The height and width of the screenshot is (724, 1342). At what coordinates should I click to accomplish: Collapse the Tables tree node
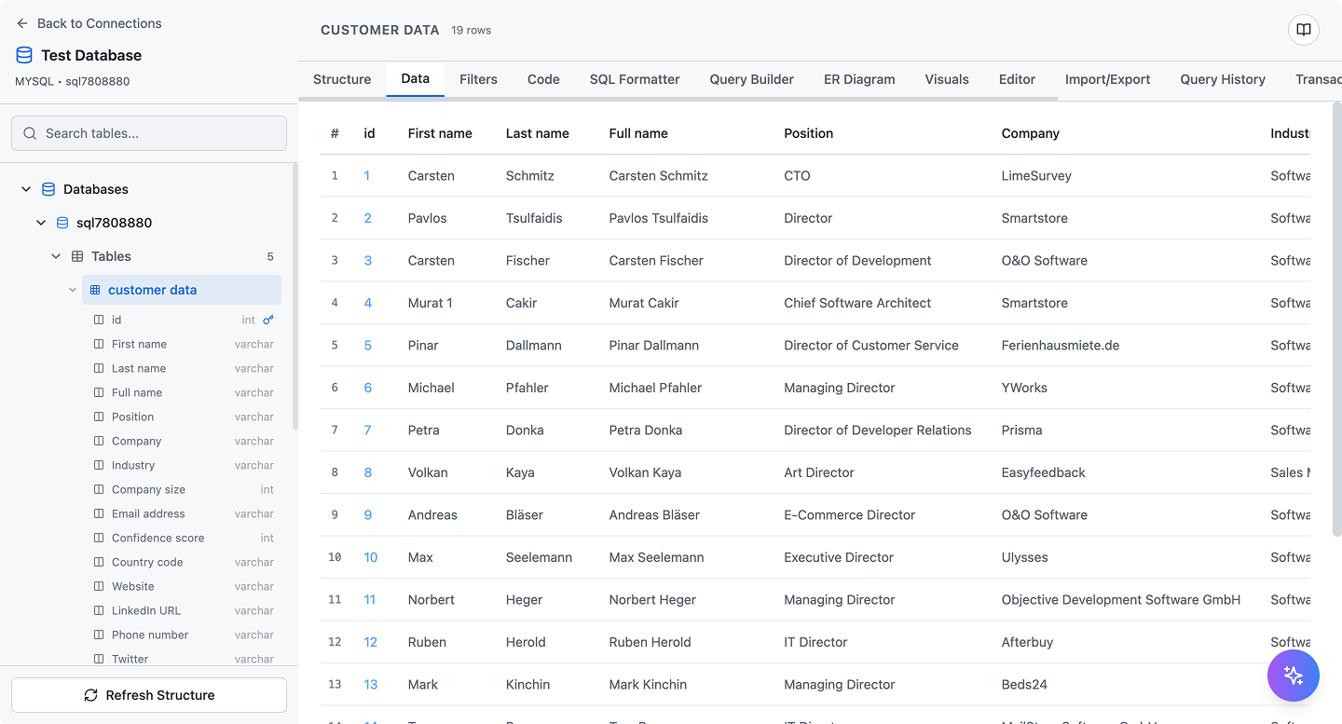pos(55,255)
